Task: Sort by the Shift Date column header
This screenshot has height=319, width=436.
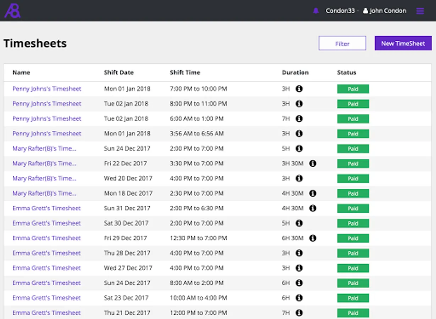Action: click(118, 73)
